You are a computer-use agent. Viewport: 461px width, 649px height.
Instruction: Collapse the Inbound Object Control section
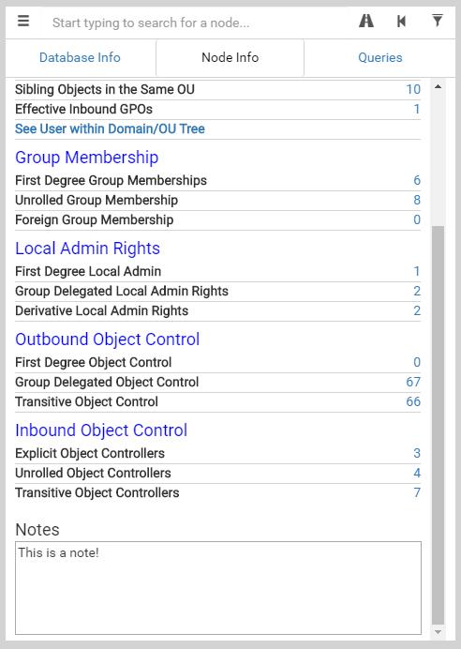coord(101,430)
